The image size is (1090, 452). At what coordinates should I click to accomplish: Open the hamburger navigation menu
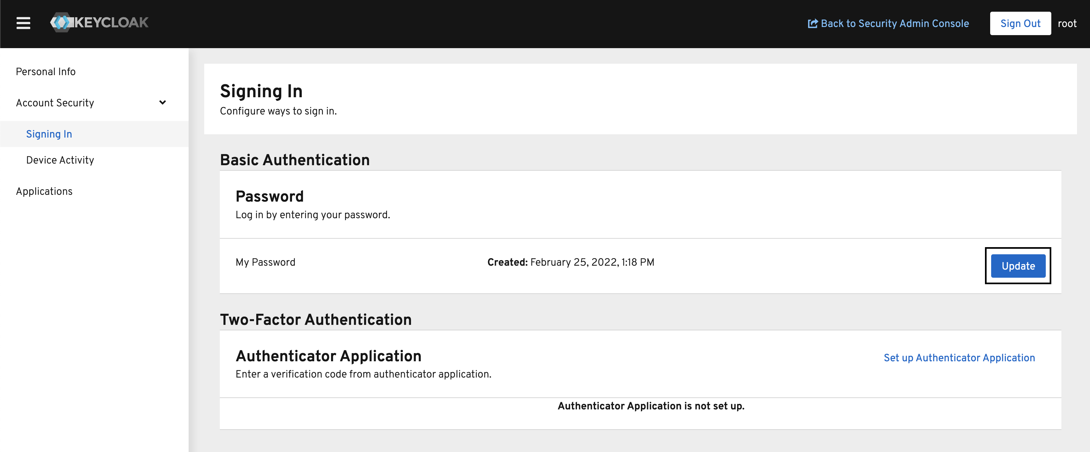pyautogui.click(x=23, y=23)
